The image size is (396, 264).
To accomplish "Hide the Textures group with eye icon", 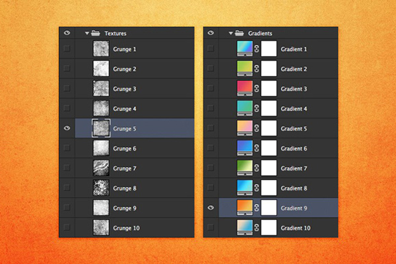I will pyautogui.click(x=67, y=33).
